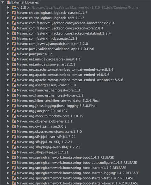151x185 pixels.
Task: Expand the org.json:json:20140107 arrow
Action: click(x=8, y=111)
